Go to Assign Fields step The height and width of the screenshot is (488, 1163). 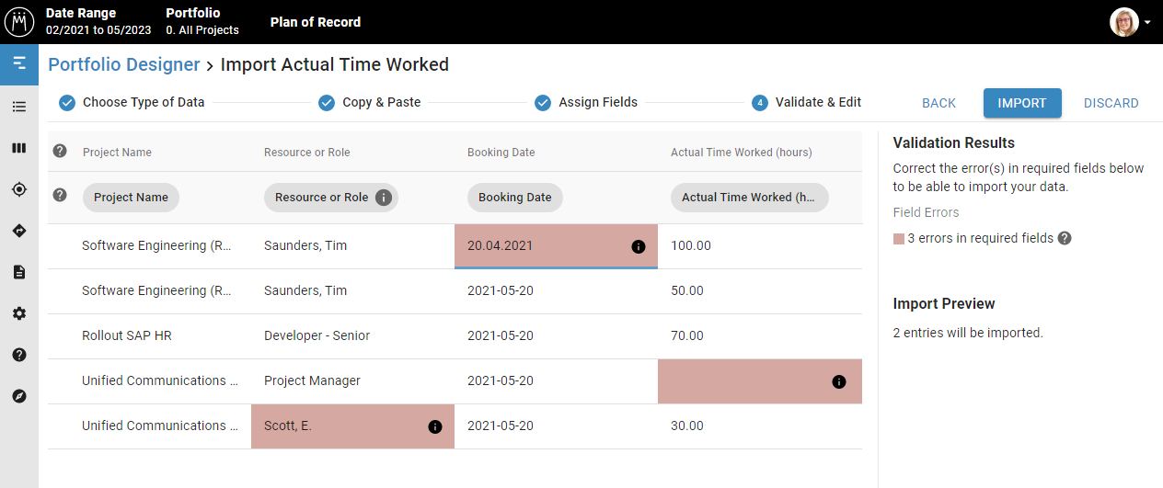click(x=586, y=103)
